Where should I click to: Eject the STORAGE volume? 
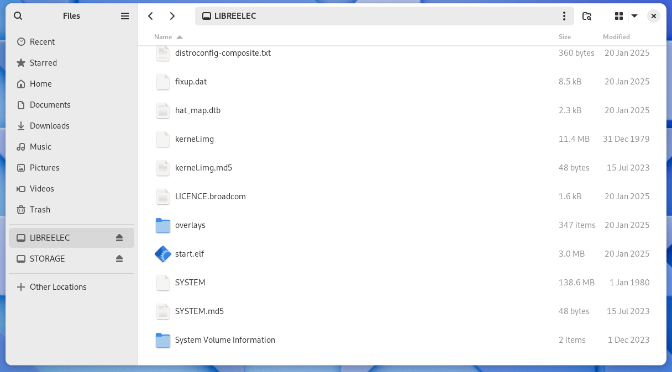[x=119, y=259]
